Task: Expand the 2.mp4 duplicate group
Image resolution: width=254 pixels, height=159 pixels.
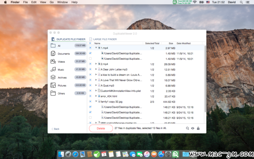Action: pyautogui.click(x=96, y=64)
